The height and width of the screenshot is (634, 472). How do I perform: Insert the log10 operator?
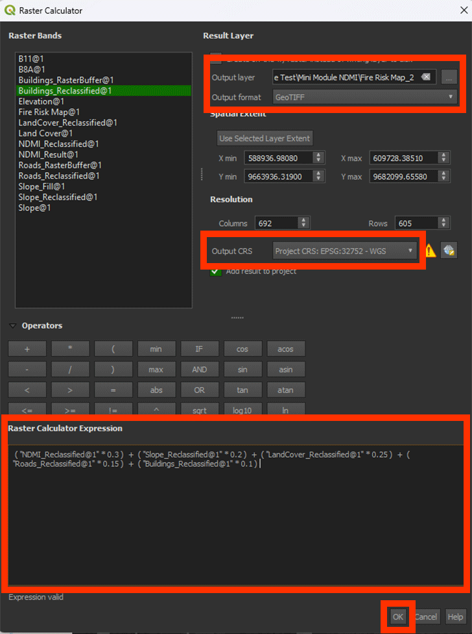tap(242, 411)
